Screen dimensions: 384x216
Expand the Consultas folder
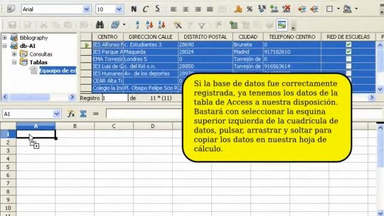14,54
